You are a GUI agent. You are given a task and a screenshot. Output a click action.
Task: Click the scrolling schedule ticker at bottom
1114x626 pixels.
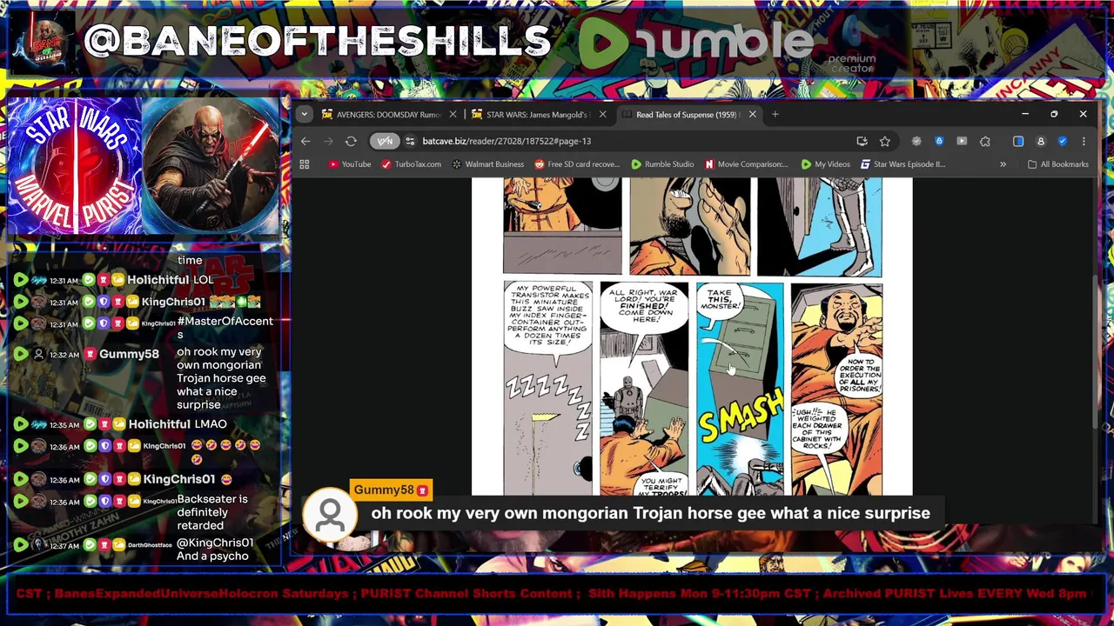click(x=557, y=594)
